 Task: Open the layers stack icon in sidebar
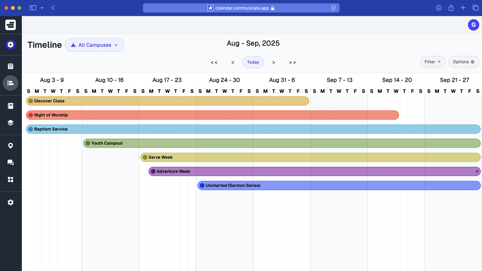click(x=11, y=123)
